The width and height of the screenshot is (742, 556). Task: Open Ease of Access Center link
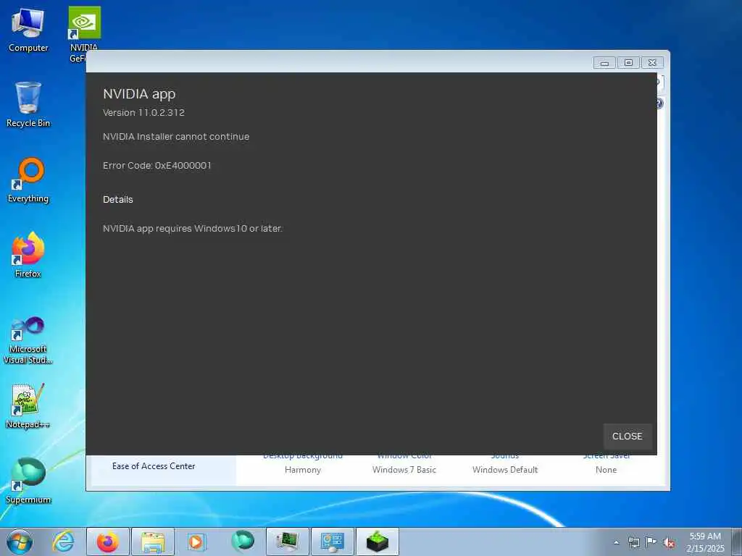(x=154, y=466)
